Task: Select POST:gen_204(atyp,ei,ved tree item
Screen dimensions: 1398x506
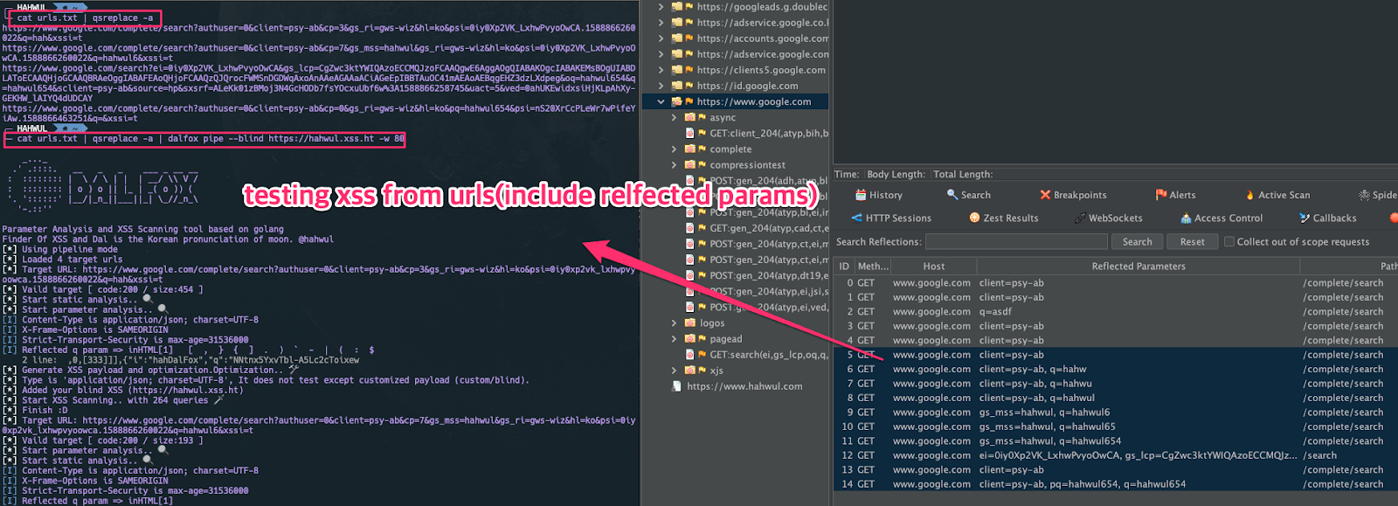Action: [769, 307]
